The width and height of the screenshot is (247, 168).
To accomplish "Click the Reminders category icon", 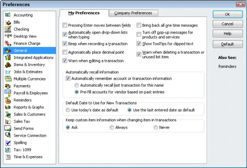I will 8,100.
